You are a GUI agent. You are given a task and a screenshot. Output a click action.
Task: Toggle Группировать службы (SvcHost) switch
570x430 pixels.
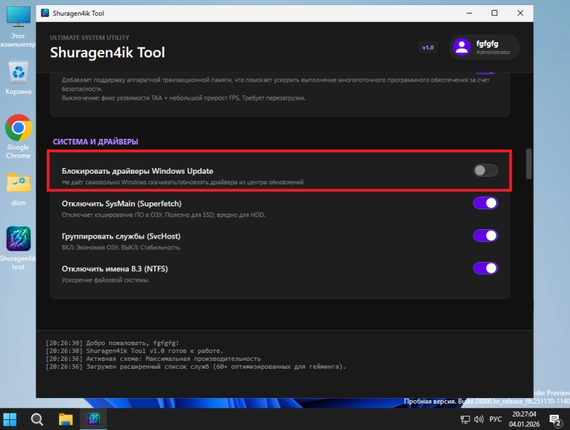pos(485,236)
